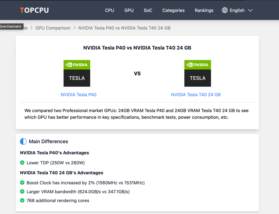This screenshot has height=214, width=279.
Task: Click green plus icon beside 768 additional cores
Action: tap(22, 201)
